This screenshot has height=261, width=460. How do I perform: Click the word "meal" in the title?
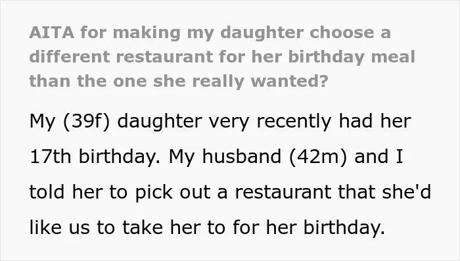(x=393, y=57)
